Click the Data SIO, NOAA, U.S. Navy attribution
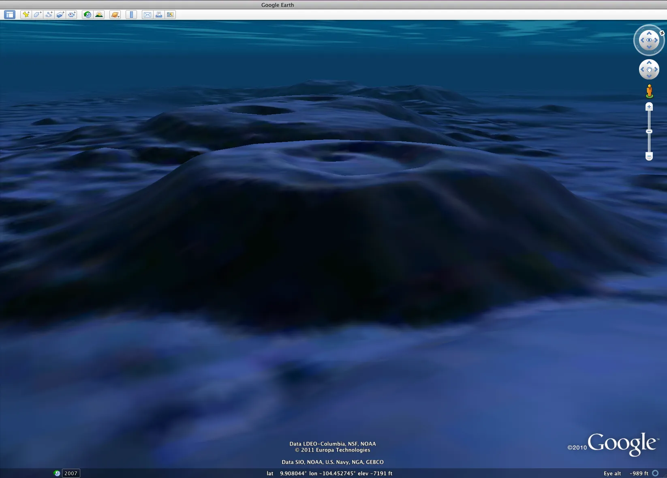This screenshot has width=667, height=478. (x=333, y=462)
